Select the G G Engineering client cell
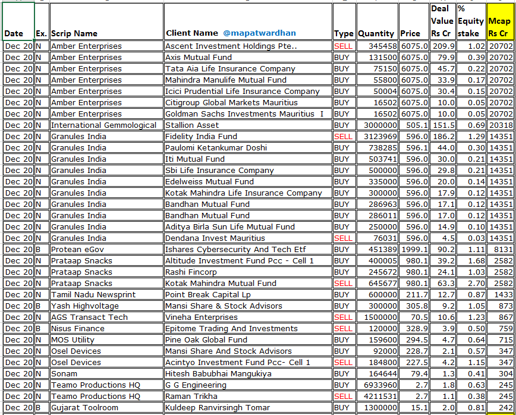Screen dimensions: 516x415 pos(248,385)
